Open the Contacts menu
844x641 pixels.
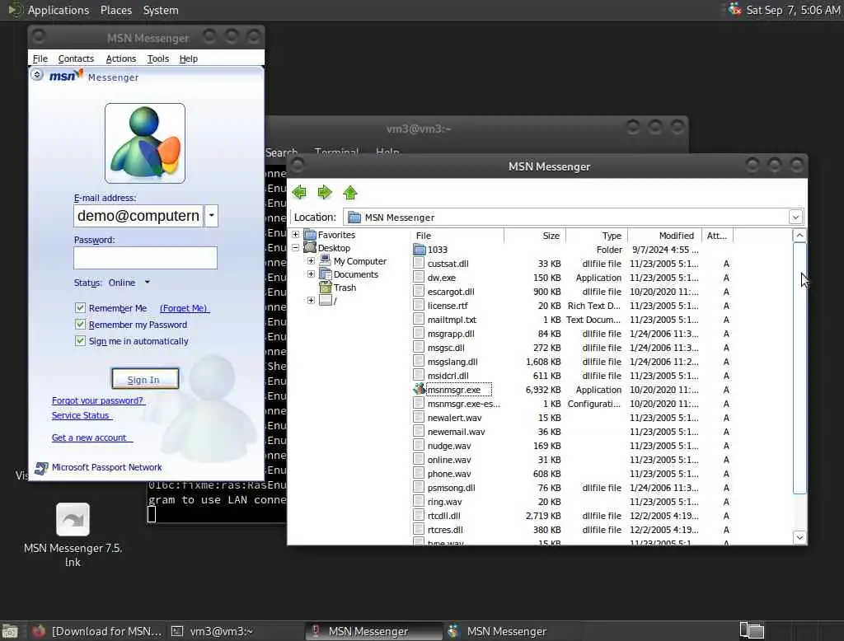[x=76, y=58]
